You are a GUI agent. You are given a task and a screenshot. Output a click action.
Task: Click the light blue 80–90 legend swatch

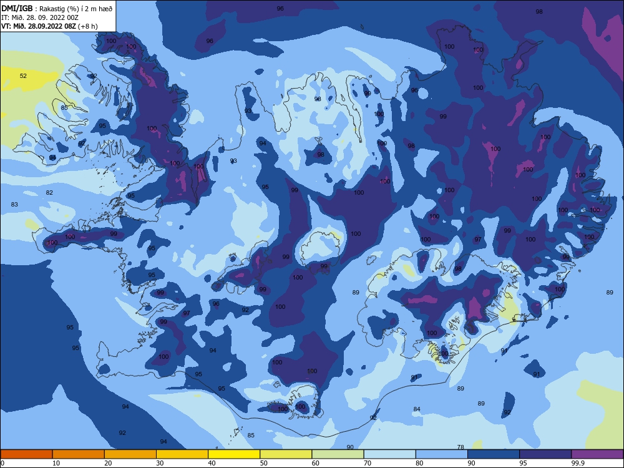coord(442,454)
